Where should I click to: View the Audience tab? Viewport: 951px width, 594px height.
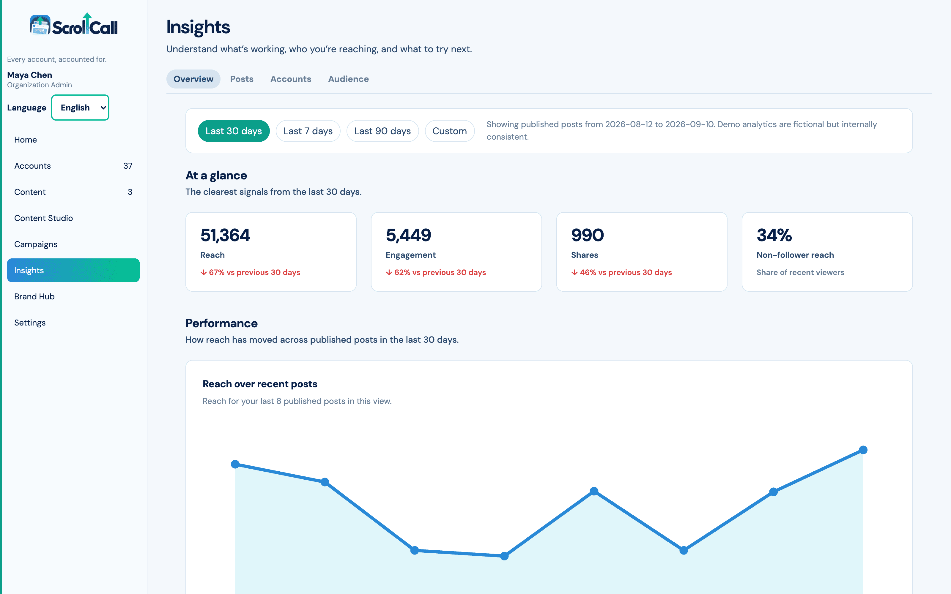(349, 79)
